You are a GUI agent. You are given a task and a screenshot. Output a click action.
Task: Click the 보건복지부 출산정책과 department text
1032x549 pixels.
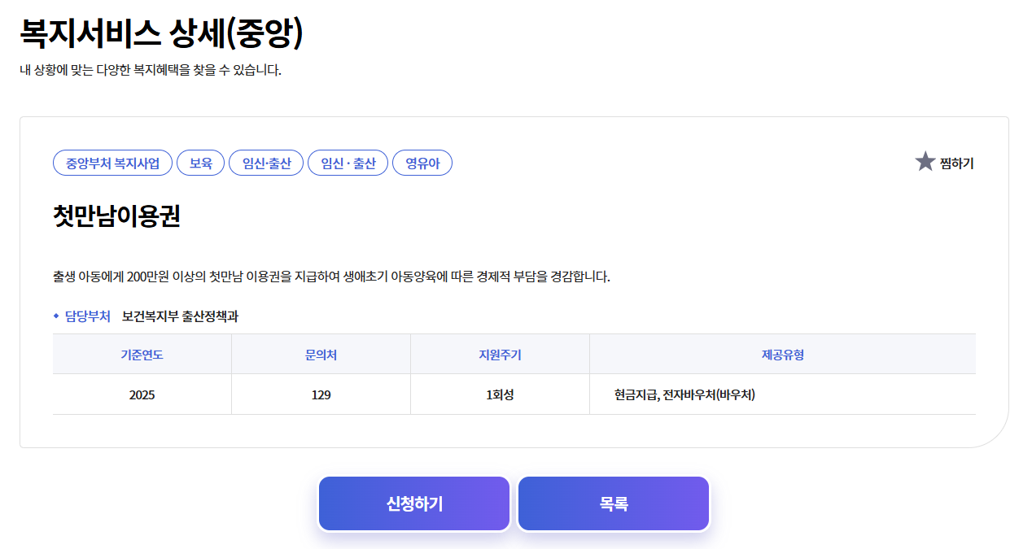coord(180,316)
